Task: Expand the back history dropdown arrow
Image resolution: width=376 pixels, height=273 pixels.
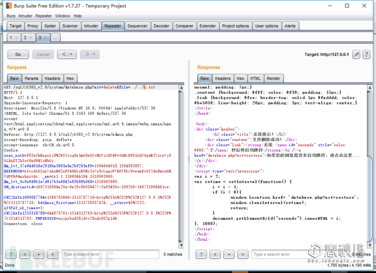Action: point(71,54)
